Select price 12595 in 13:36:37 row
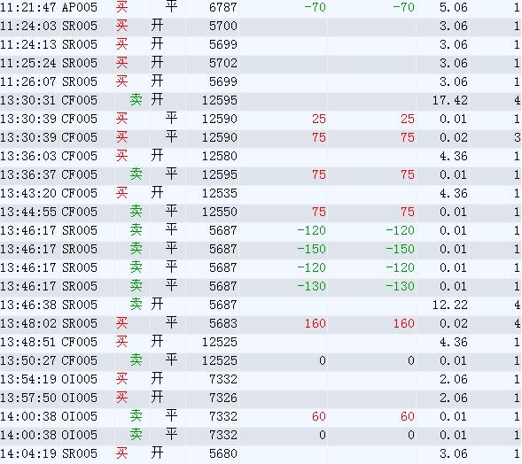 [220, 174]
